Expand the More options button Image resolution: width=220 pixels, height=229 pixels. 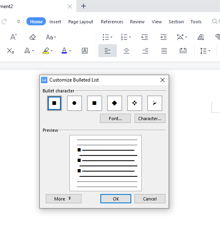tap(63, 199)
